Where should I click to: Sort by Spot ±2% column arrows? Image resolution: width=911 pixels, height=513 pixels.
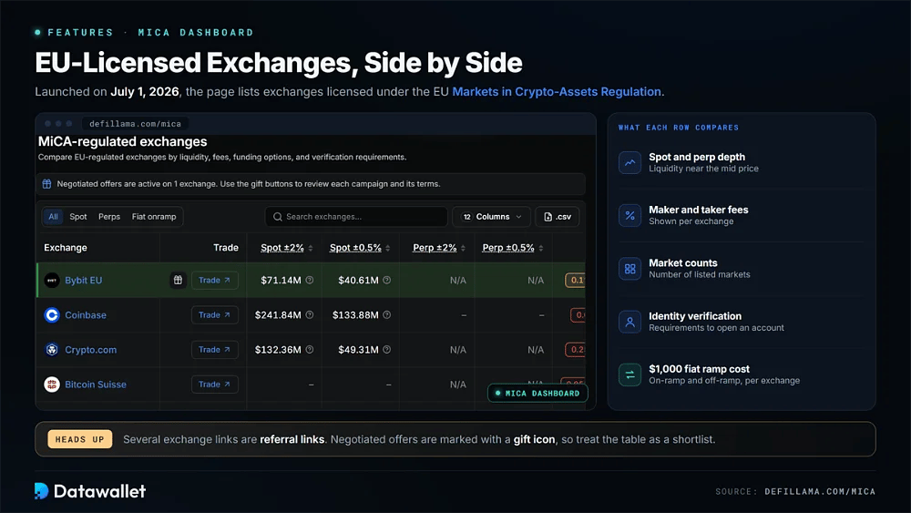coord(311,248)
